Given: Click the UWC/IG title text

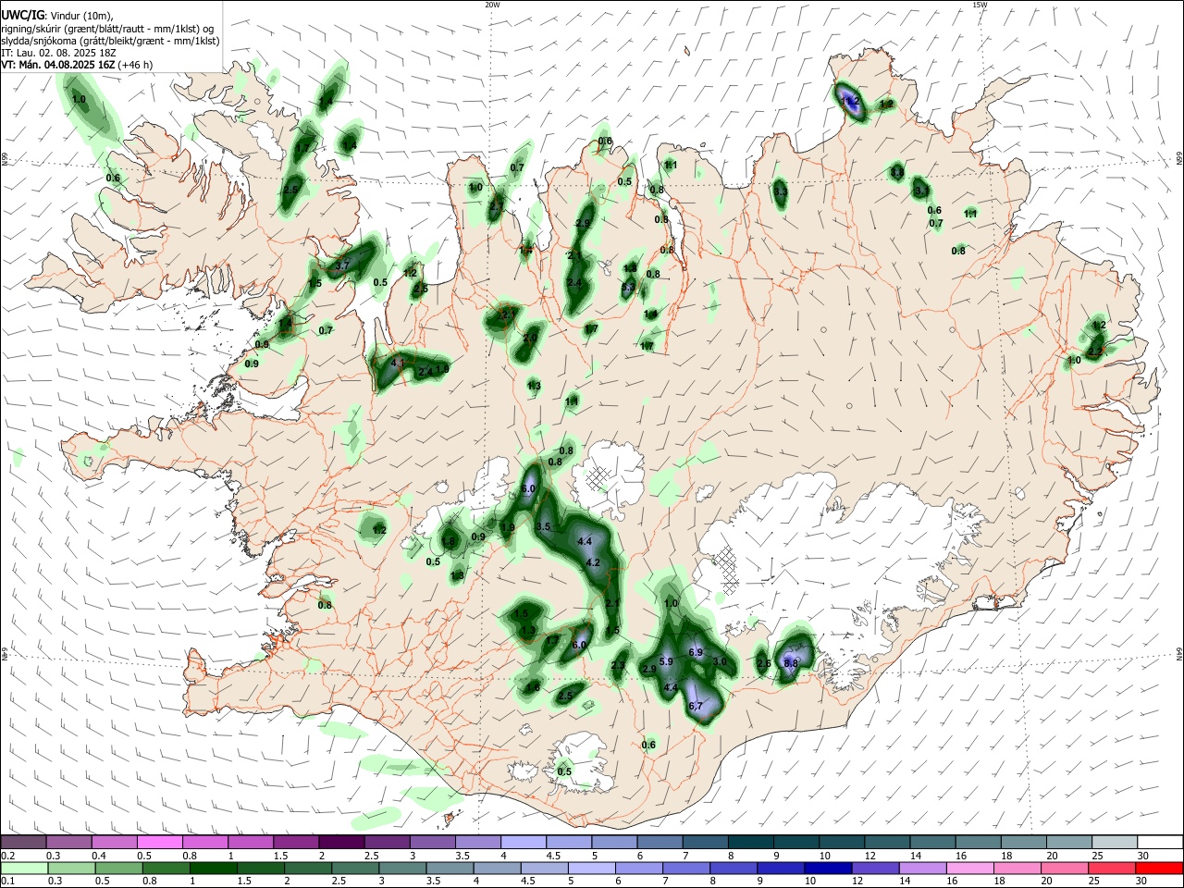Looking at the screenshot, I should 22,15.
